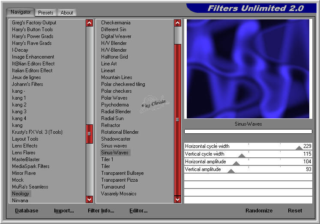Click the filter group list scrollbar thumb
This screenshot has height=224, width=320.
(x=90, y=134)
